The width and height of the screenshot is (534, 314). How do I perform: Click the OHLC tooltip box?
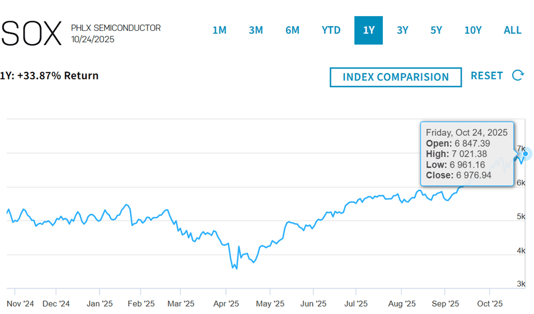[467, 154]
